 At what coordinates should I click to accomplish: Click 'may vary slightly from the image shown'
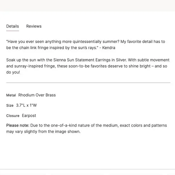pyautogui.click(x=43, y=132)
